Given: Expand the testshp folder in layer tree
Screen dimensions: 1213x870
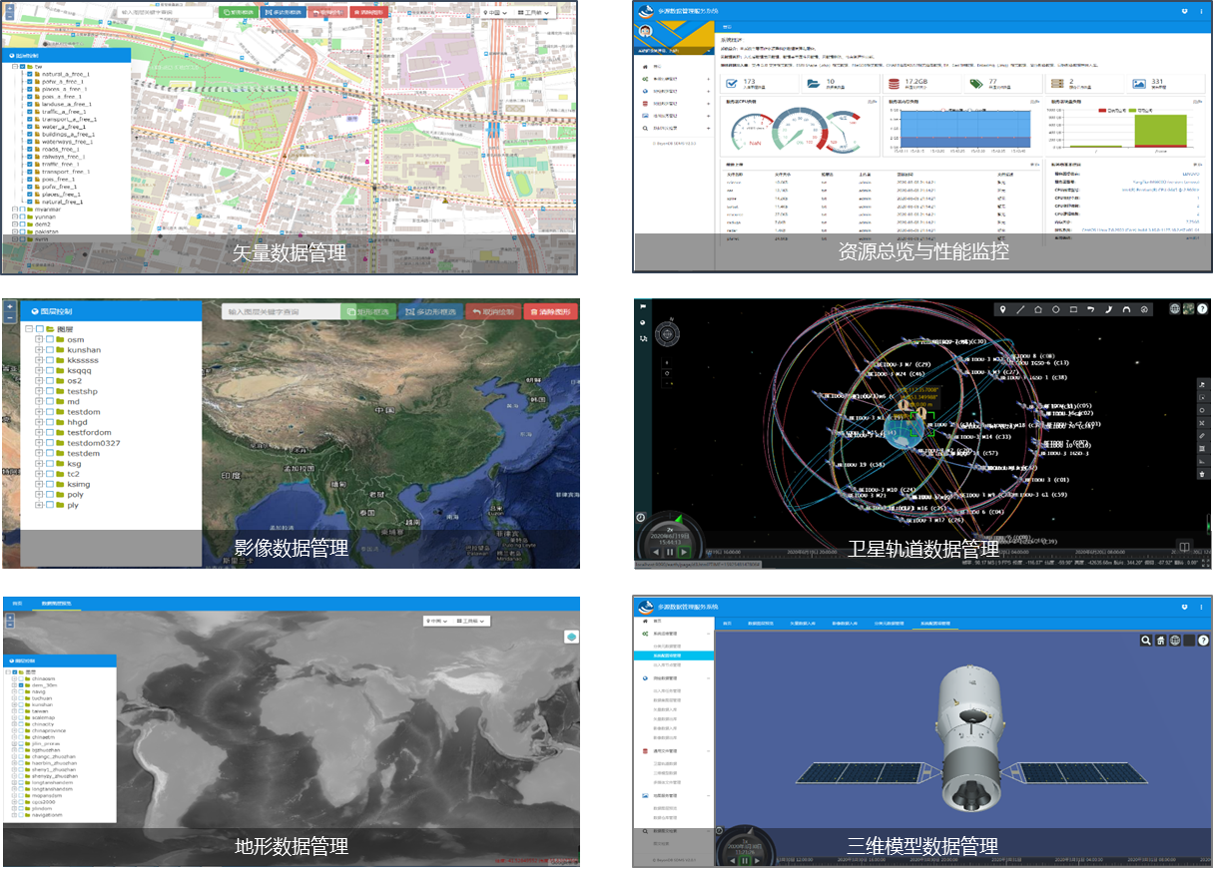Looking at the screenshot, I should tap(39, 392).
